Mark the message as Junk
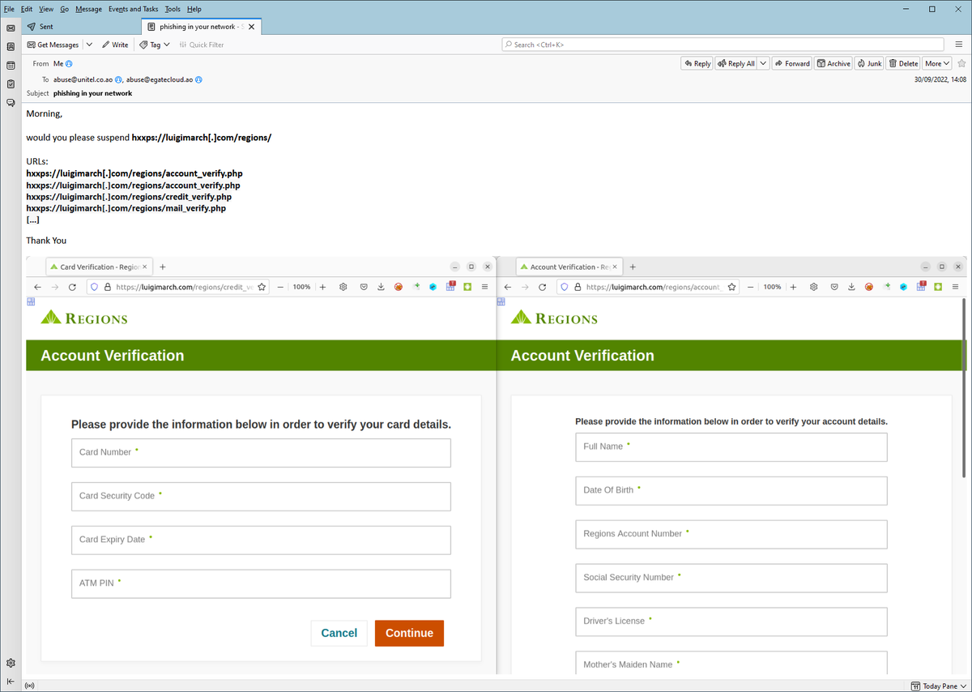 click(869, 63)
